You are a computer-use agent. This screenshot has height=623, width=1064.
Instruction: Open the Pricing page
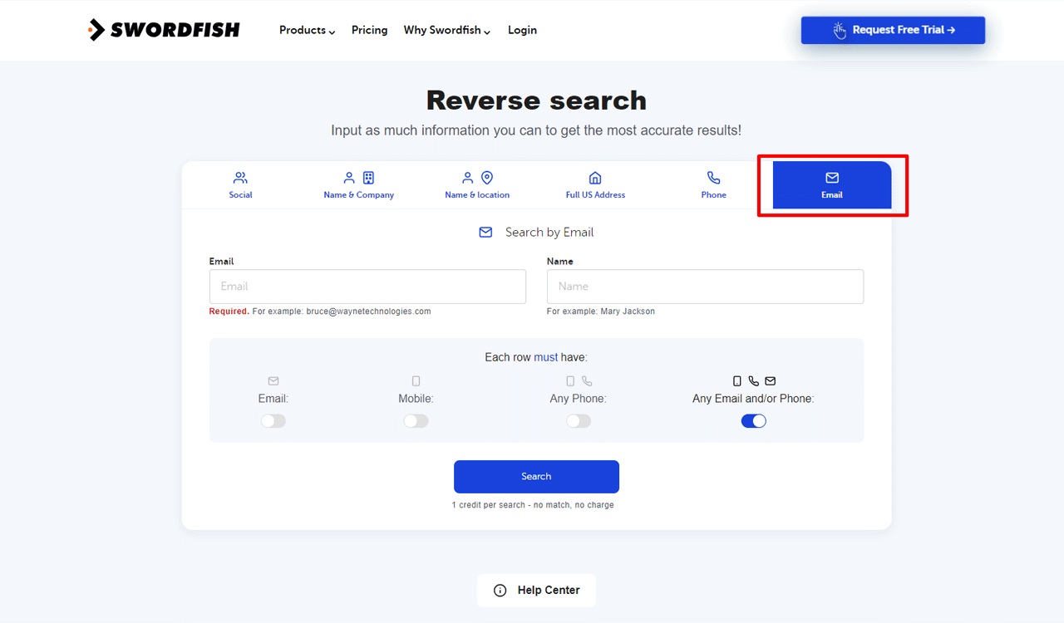coord(369,30)
